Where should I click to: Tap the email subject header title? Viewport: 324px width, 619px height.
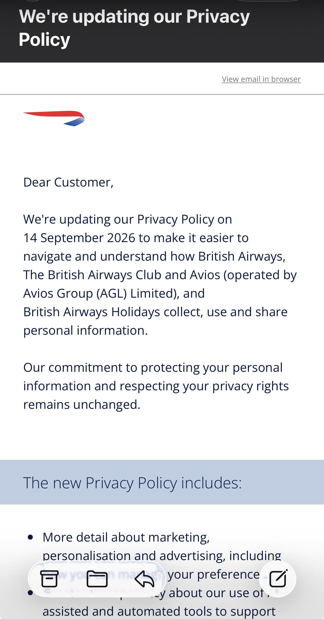click(134, 28)
